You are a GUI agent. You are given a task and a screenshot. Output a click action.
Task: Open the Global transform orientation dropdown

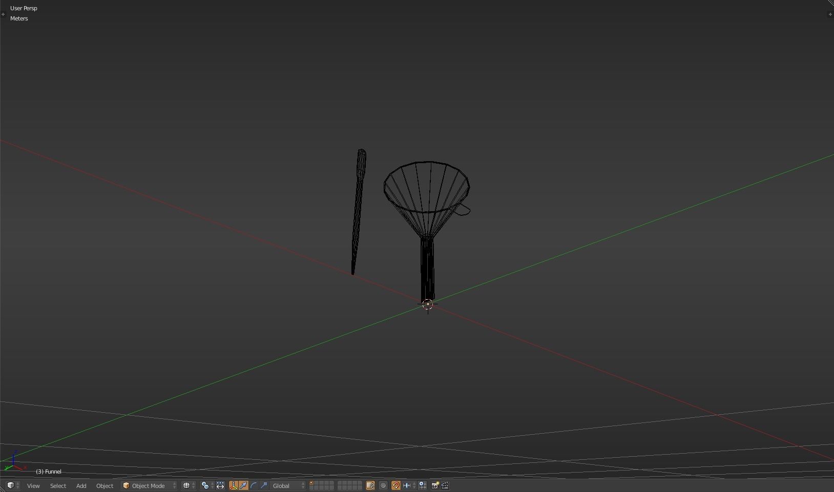click(x=288, y=486)
